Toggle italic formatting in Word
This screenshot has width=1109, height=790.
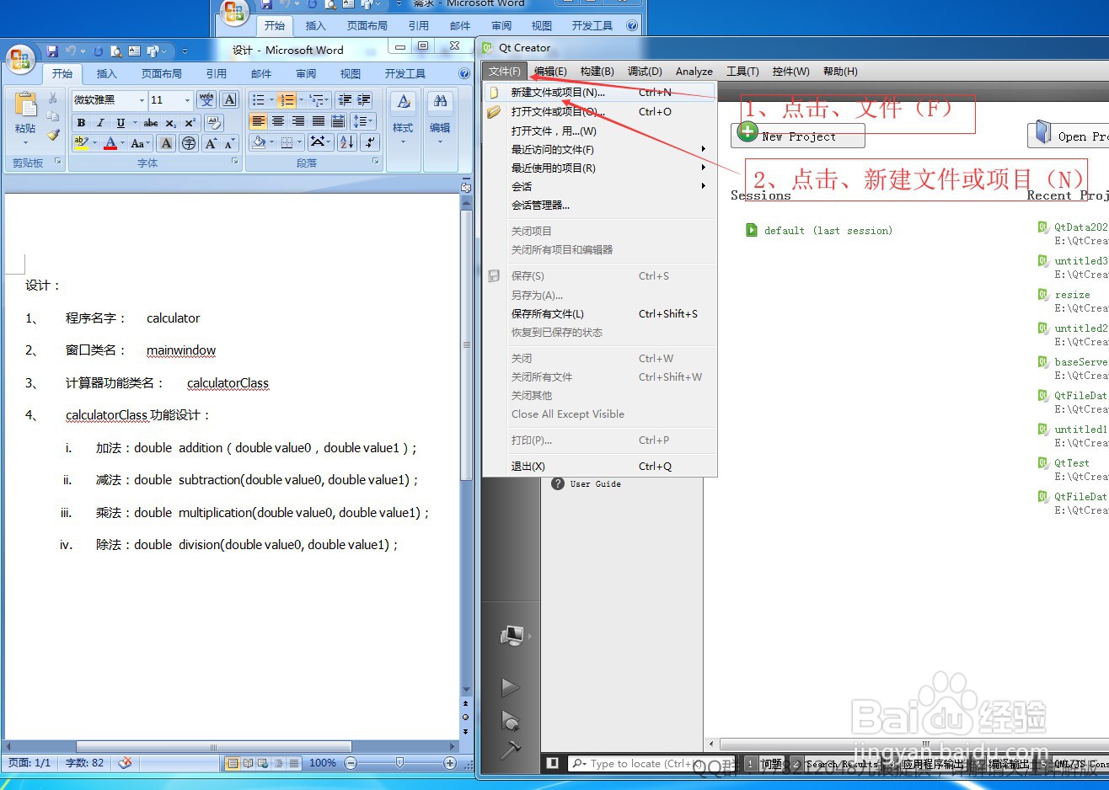(x=100, y=123)
